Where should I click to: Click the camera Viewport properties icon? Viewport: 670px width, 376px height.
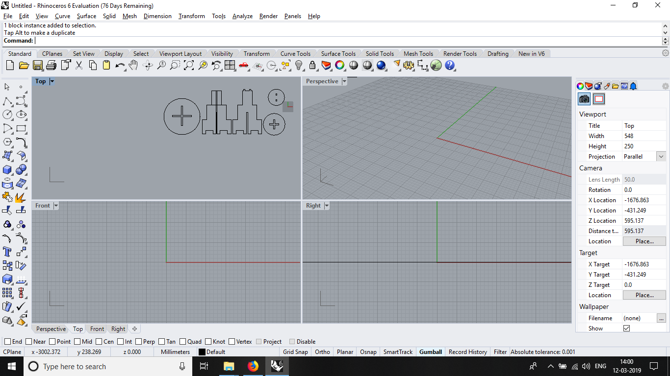[x=584, y=99]
